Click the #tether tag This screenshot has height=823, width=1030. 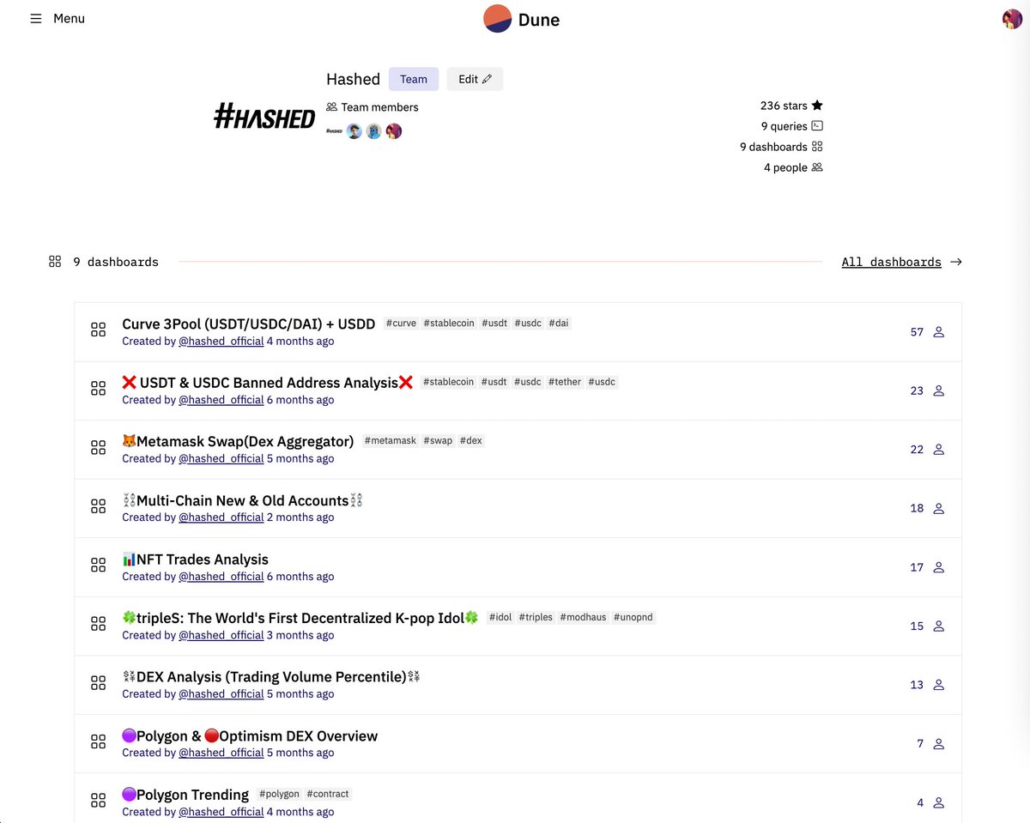[564, 382]
